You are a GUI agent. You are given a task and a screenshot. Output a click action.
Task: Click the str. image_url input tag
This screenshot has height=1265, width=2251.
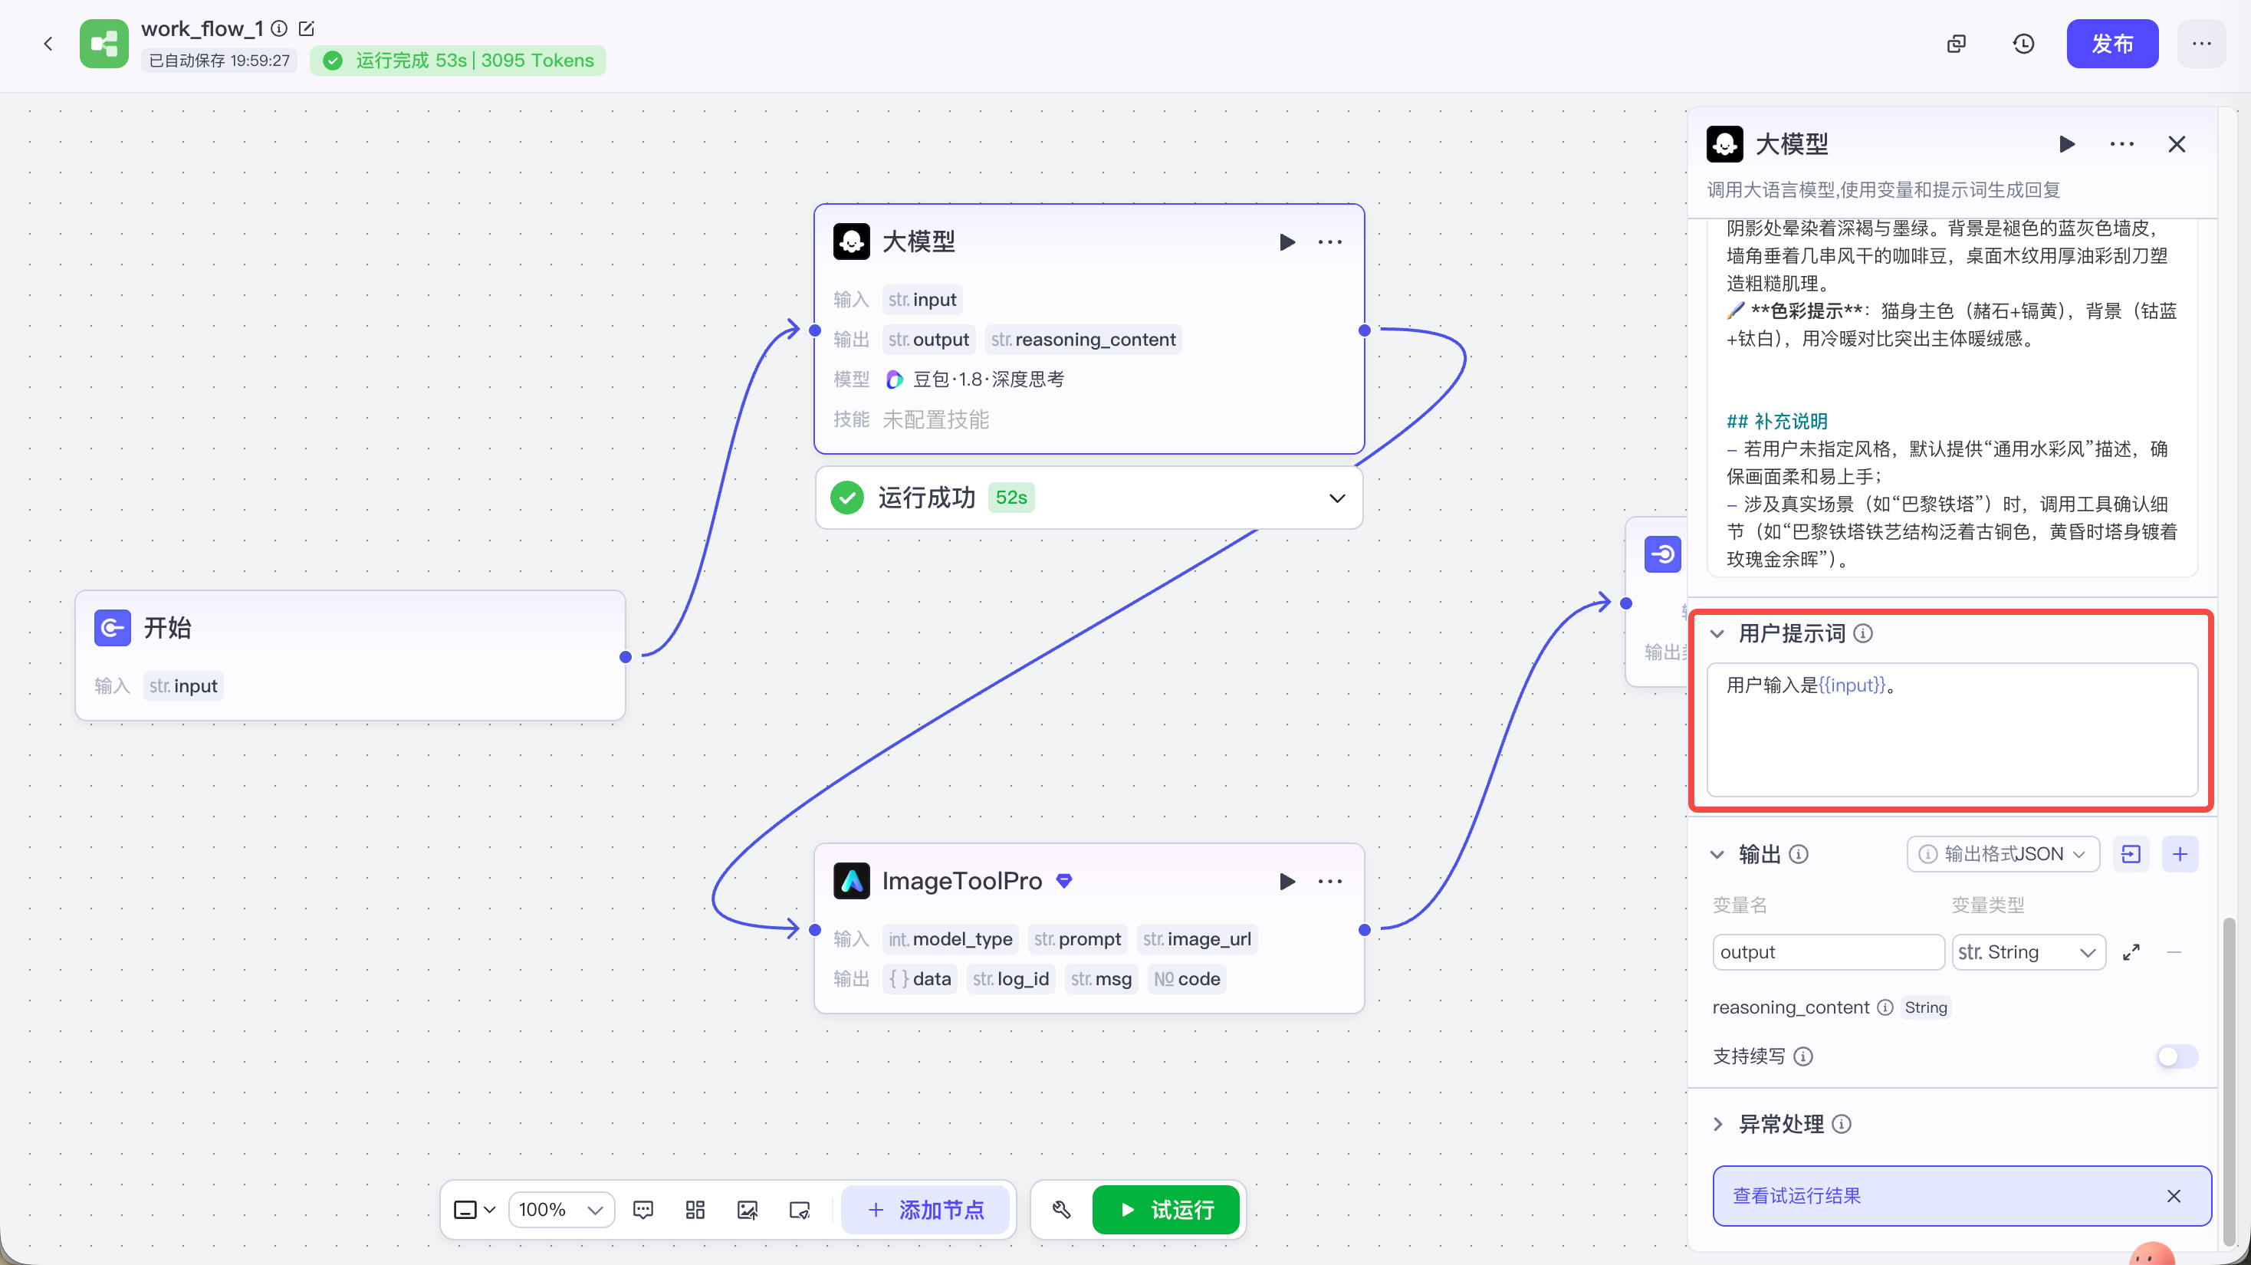1197,939
